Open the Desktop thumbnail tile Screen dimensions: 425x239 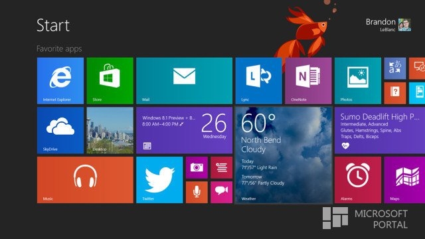click(x=110, y=130)
